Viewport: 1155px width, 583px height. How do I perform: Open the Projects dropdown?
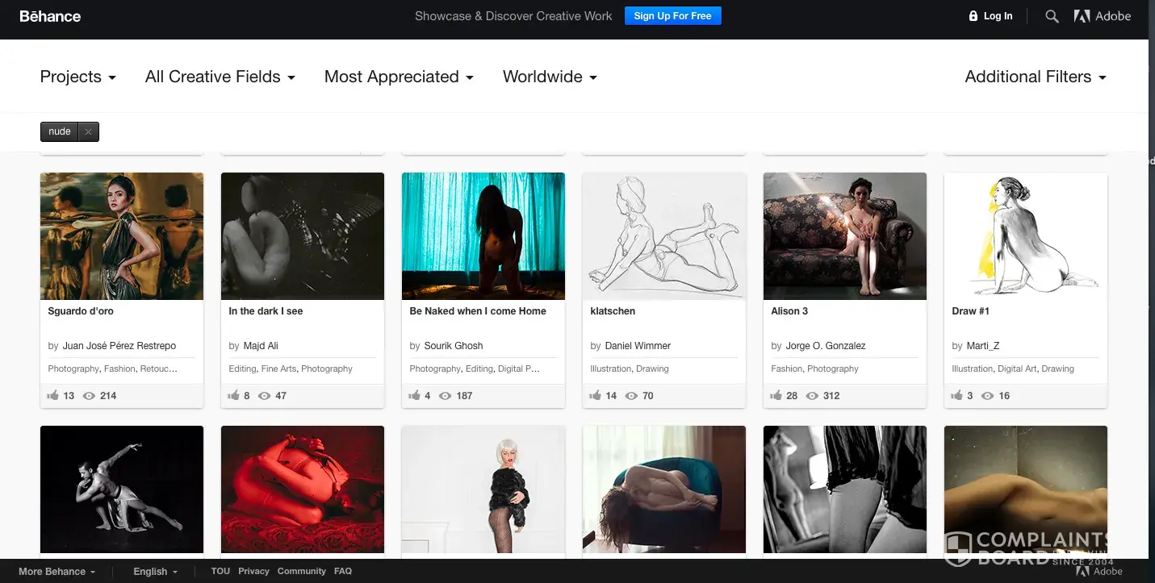coord(78,77)
